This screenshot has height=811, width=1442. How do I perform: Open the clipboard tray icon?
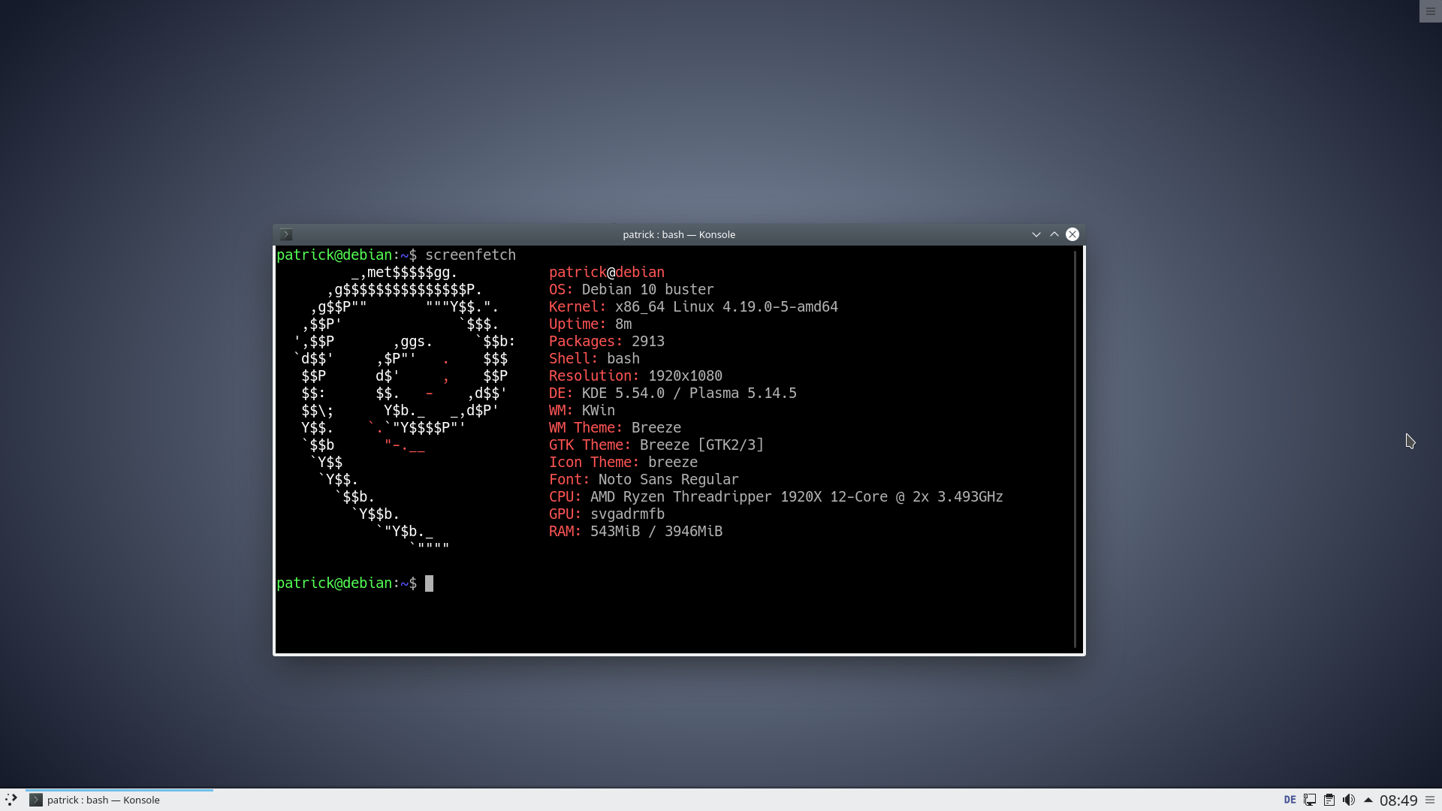pyautogui.click(x=1329, y=800)
